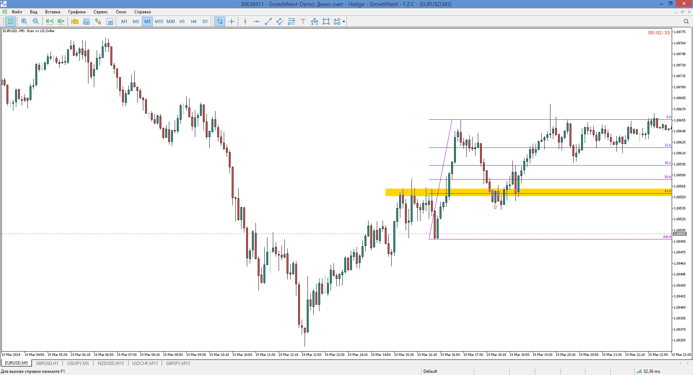Take a chart screenshot with camera icon
Screen dimensions: 693x375
pos(110,22)
